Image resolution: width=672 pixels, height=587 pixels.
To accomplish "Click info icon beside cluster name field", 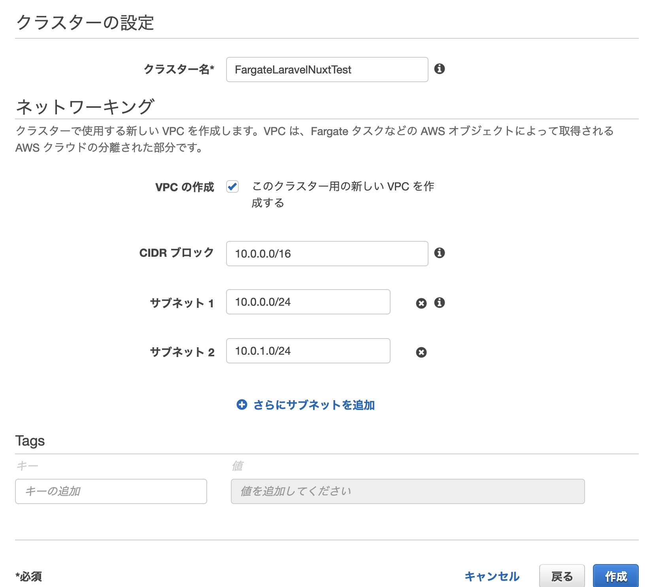I will [439, 69].
